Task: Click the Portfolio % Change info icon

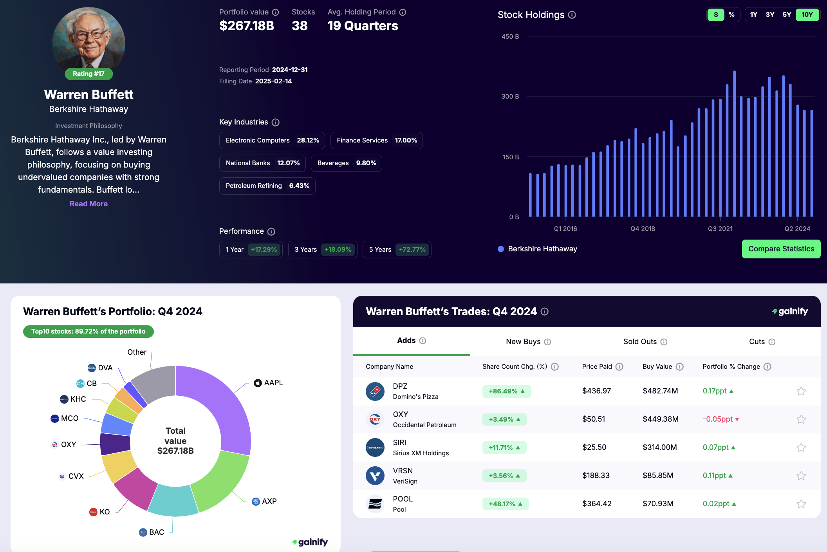Action: [767, 367]
